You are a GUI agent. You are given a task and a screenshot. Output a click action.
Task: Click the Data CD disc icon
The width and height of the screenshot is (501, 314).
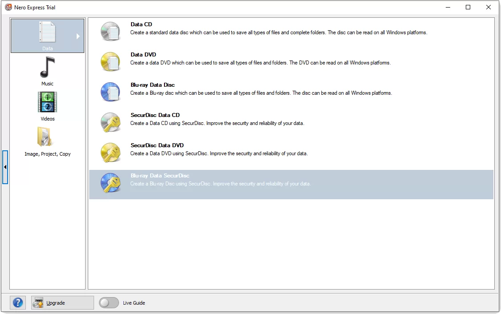click(111, 31)
